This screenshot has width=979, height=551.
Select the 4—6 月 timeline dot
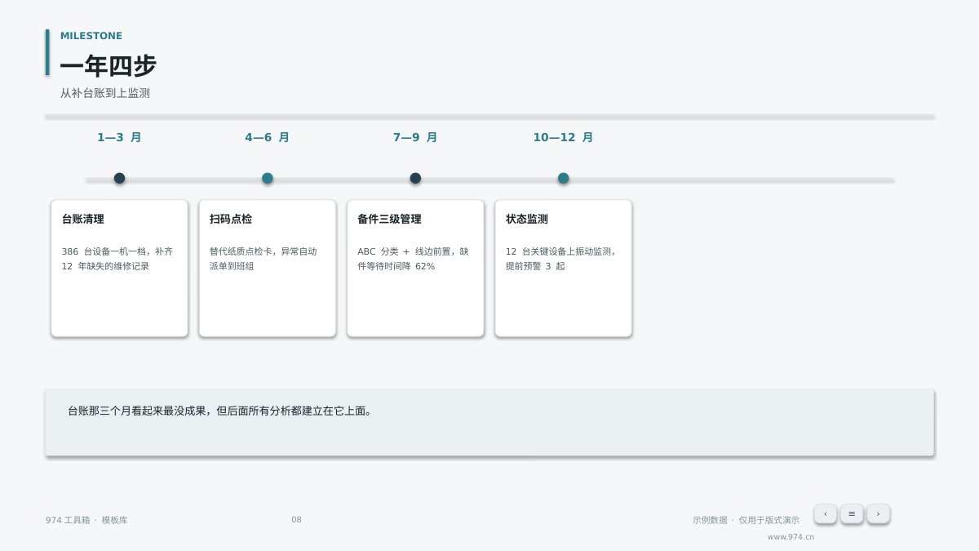tap(268, 178)
